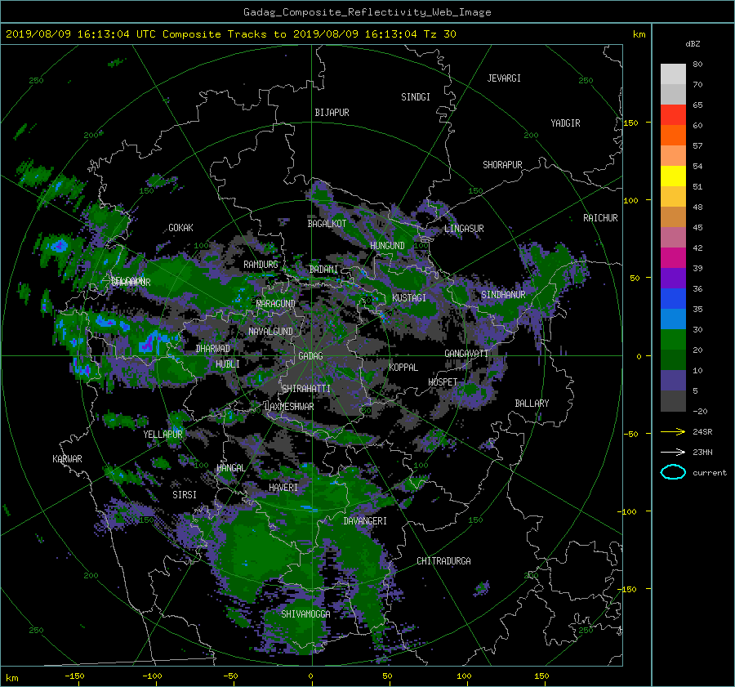Click the BALLARY city label
Viewport: 735px width, 687px height.
pos(532,404)
